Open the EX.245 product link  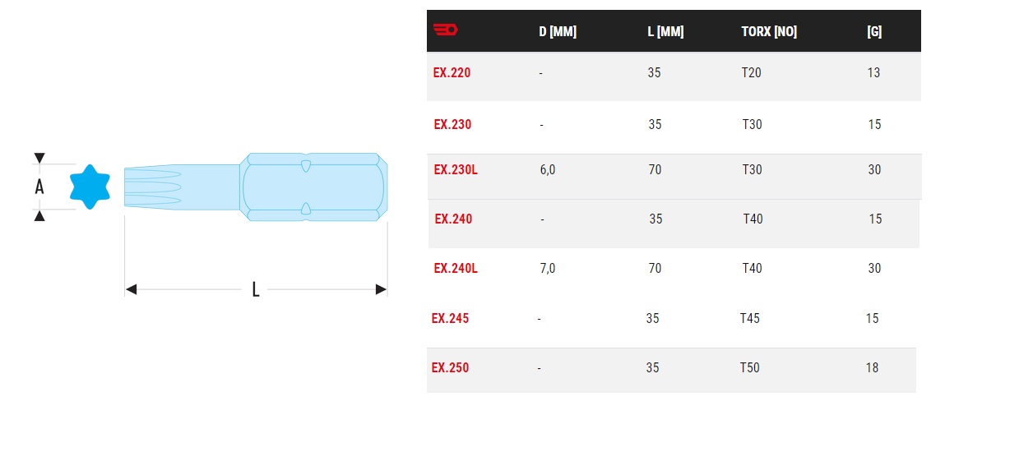450,318
